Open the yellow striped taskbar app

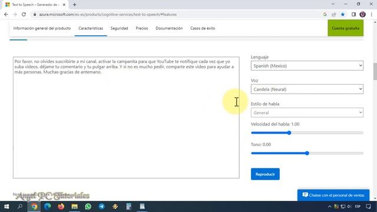pyautogui.click(x=115, y=207)
